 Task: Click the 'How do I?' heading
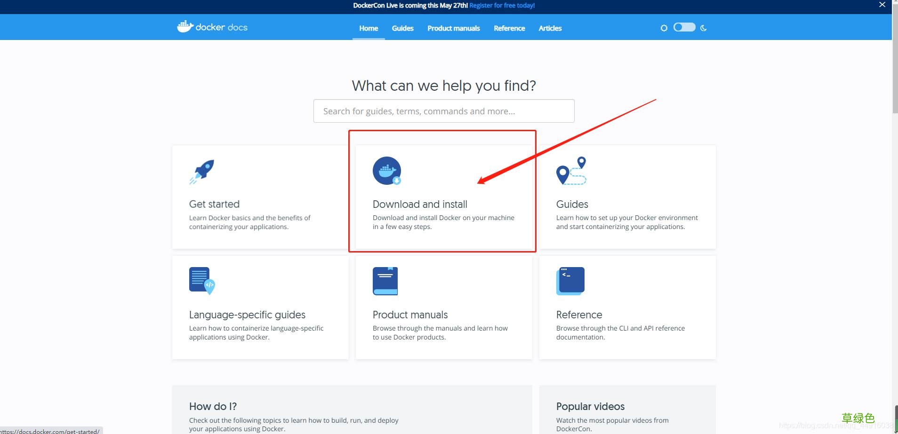pyautogui.click(x=213, y=406)
